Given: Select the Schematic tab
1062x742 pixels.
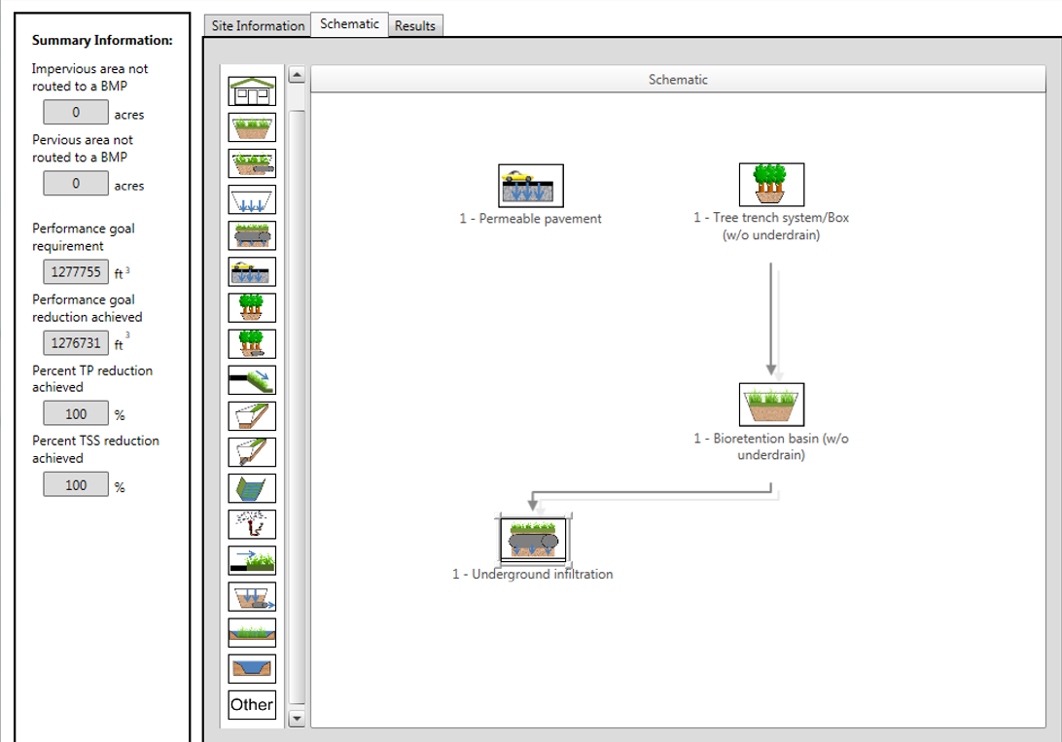Looking at the screenshot, I should 349,24.
